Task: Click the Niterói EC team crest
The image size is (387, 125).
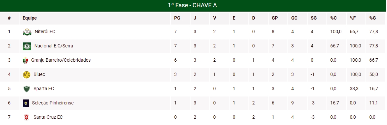Action: pos(27,32)
